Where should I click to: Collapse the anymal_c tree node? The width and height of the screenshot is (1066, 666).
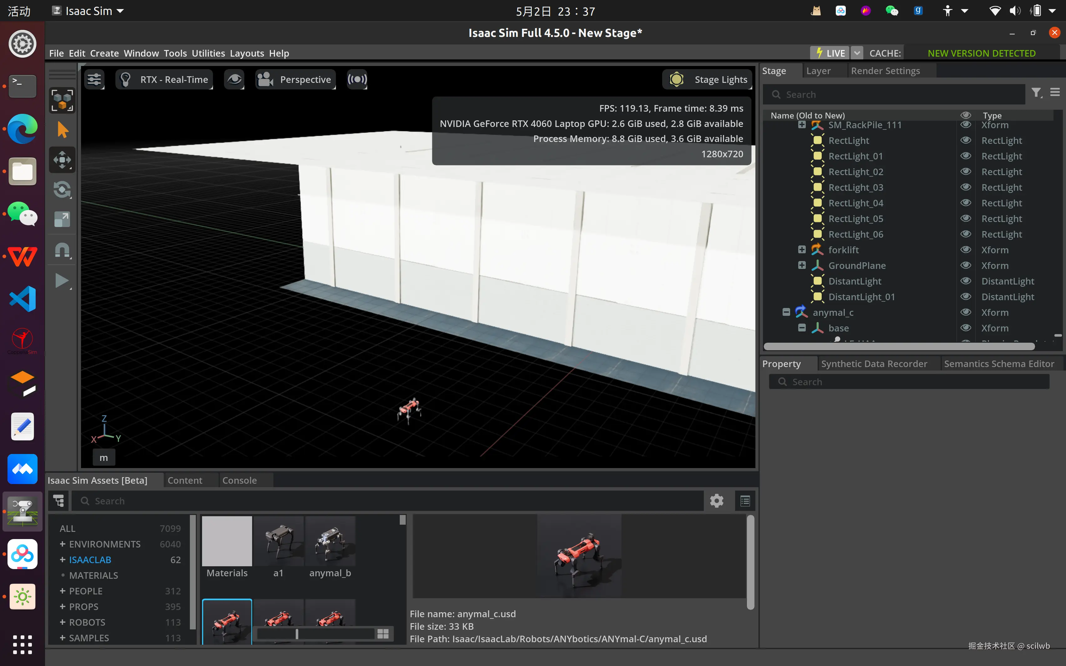click(786, 312)
